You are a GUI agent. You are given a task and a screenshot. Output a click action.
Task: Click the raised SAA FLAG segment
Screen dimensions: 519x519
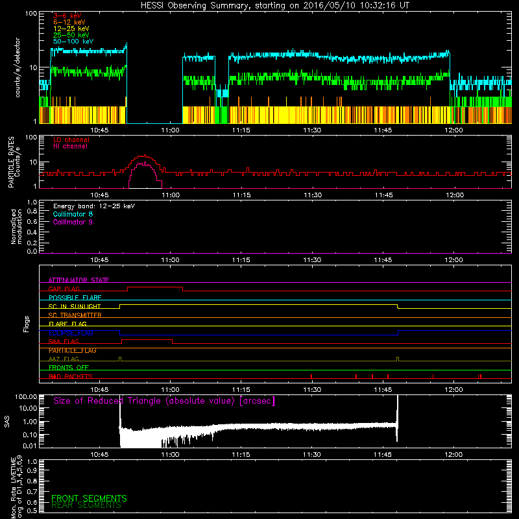147,339
